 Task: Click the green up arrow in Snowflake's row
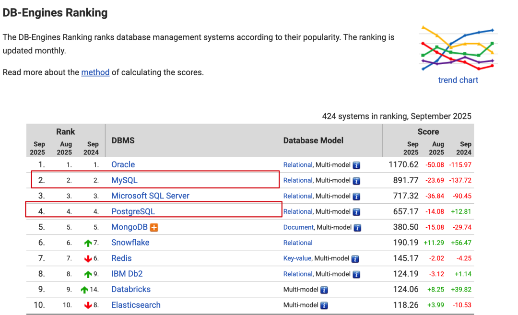(x=88, y=244)
